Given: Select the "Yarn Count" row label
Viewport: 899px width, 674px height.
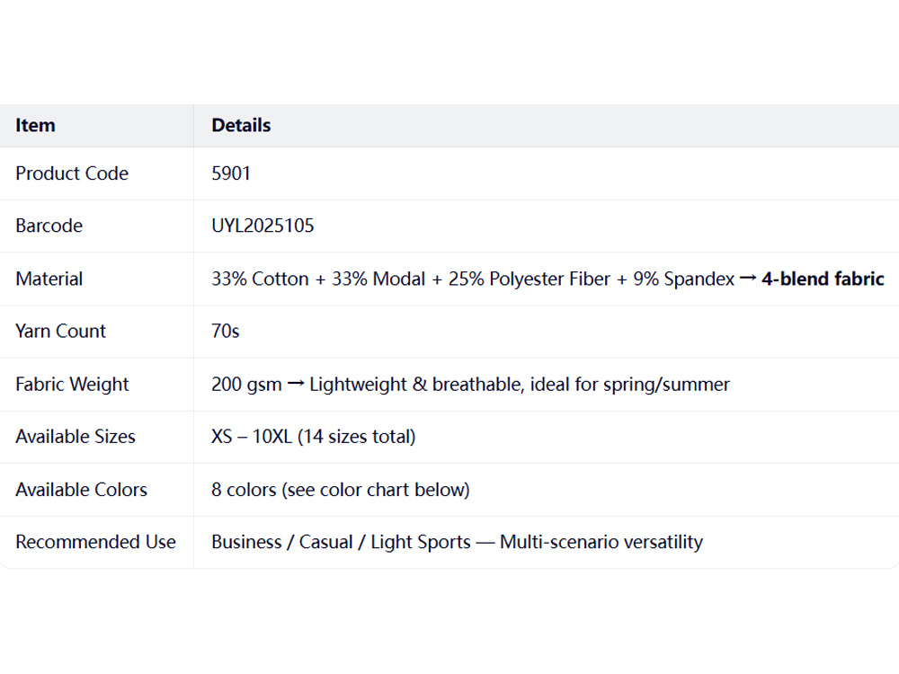Looking at the screenshot, I should pos(60,331).
